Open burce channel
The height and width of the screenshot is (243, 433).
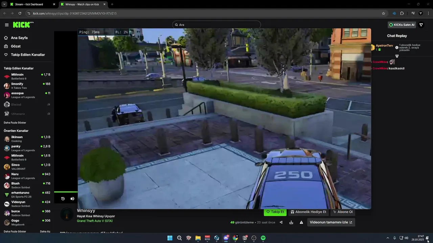[x=27, y=213]
